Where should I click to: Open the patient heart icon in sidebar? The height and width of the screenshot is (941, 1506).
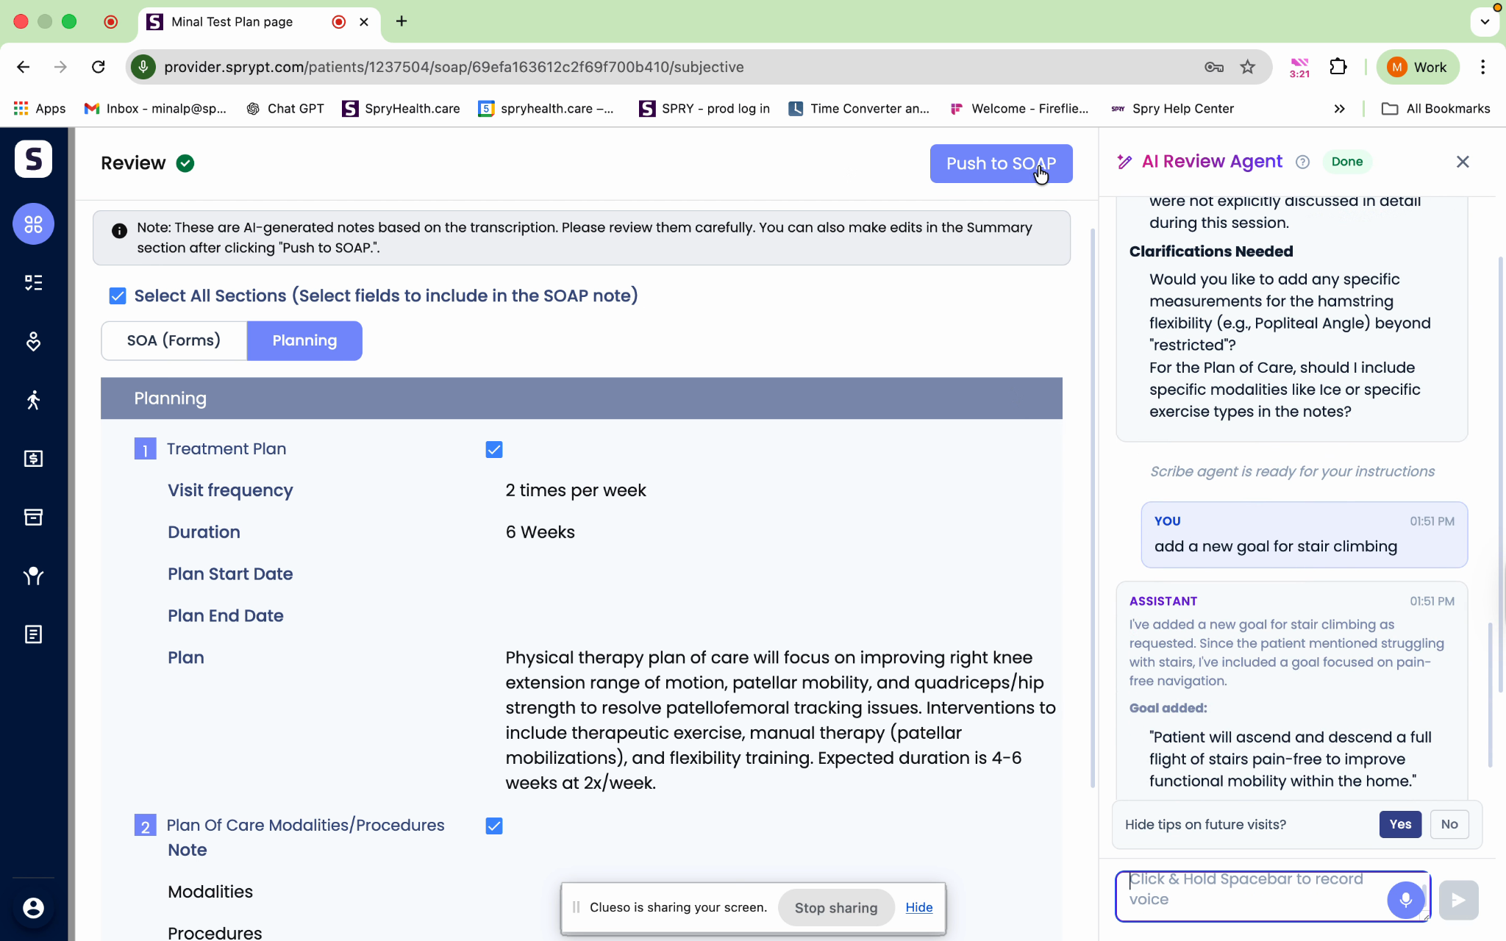click(x=33, y=341)
